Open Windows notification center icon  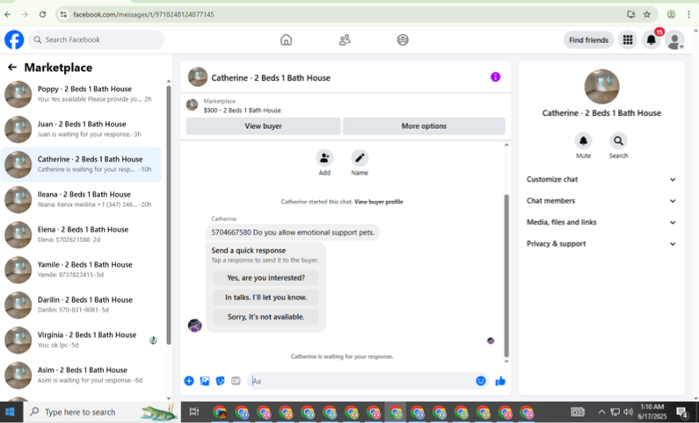click(x=682, y=412)
